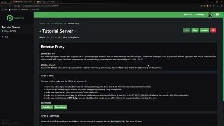The height and width of the screenshot is (126, 224).
Task: Click the round PebbleHost account icon
Action: pos(210,15)
